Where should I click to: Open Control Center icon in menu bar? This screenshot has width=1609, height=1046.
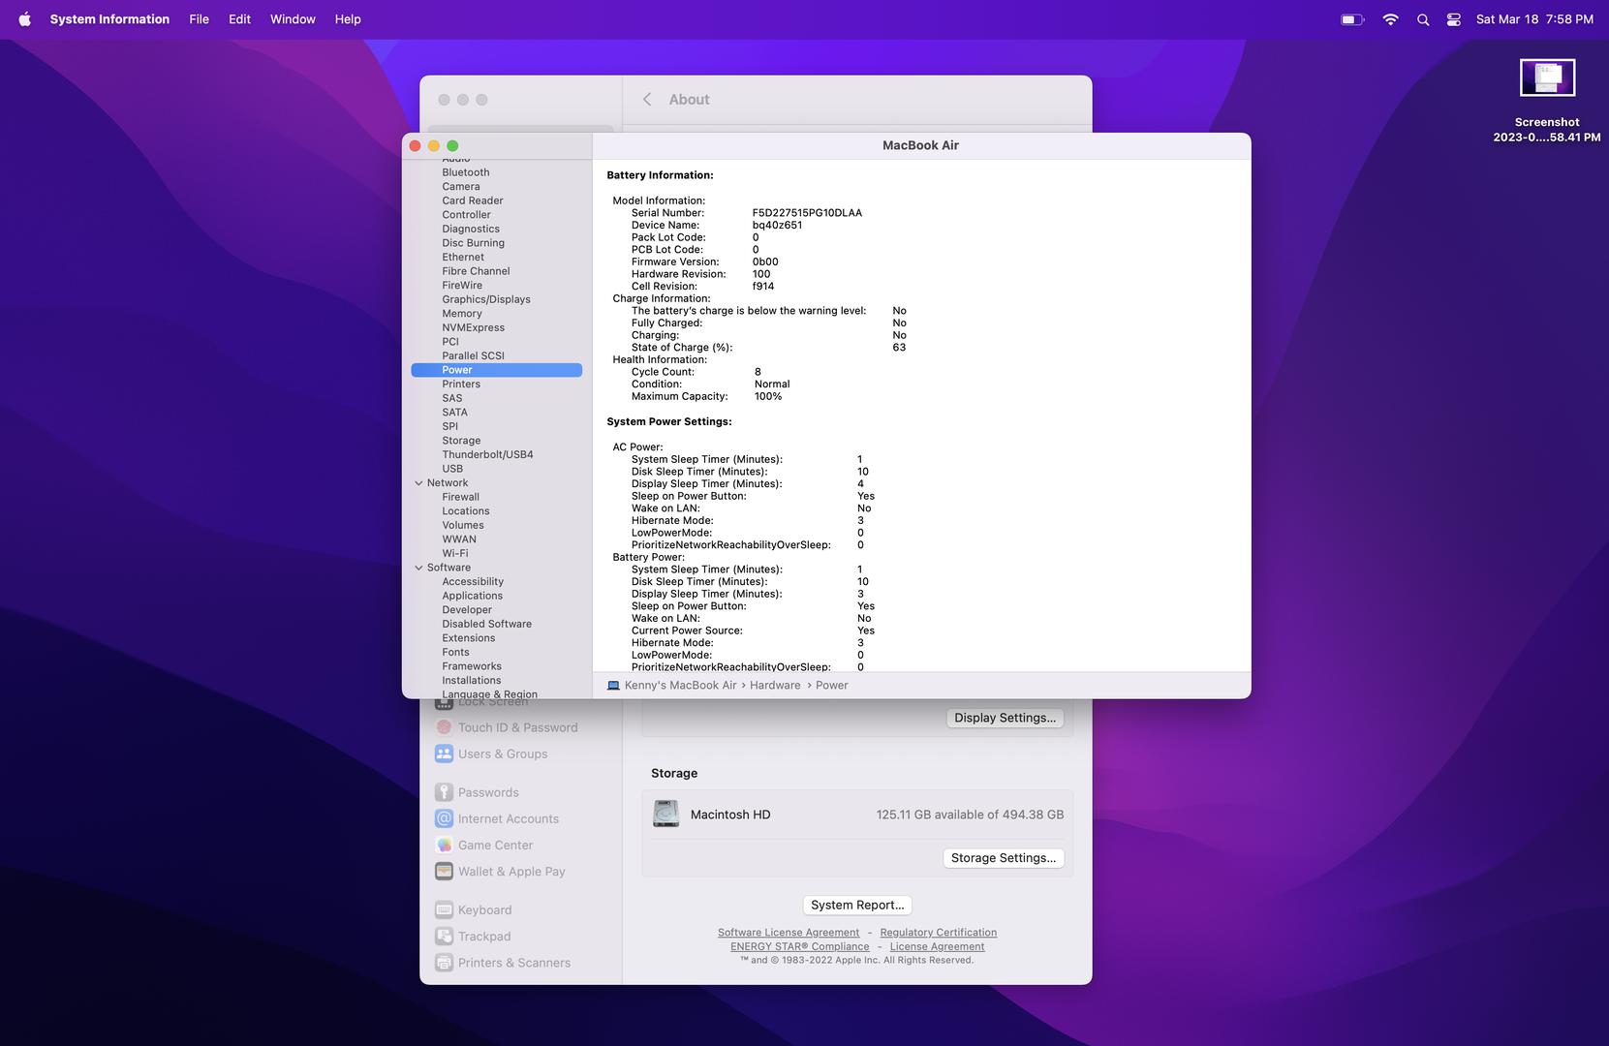1453,19
